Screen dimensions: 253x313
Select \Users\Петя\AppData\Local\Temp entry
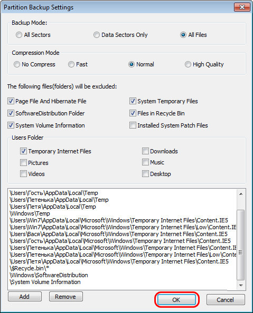coord(53,207)
